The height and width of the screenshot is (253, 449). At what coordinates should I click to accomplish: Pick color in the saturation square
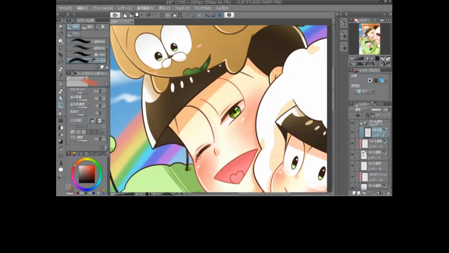pyautogui.click(x=87, y=174)
